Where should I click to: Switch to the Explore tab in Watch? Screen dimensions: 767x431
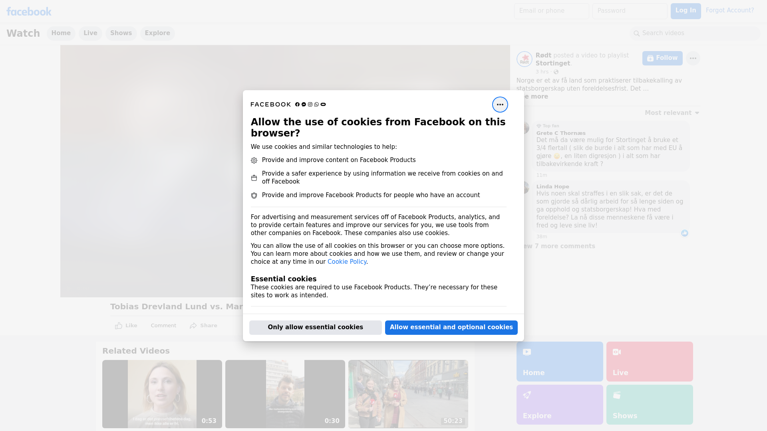click(x=157, y=33)
